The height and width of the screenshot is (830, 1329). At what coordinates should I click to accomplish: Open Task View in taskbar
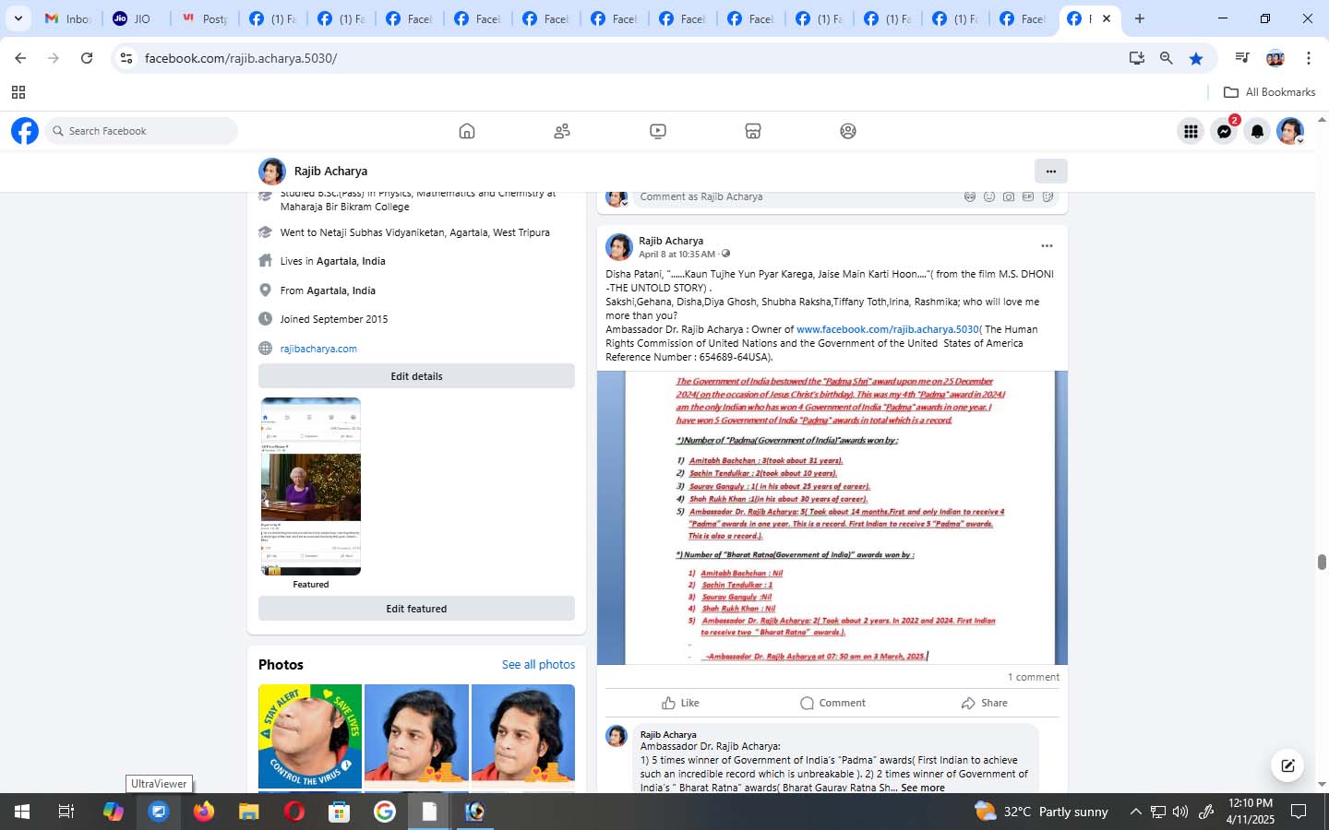[66, 812]
